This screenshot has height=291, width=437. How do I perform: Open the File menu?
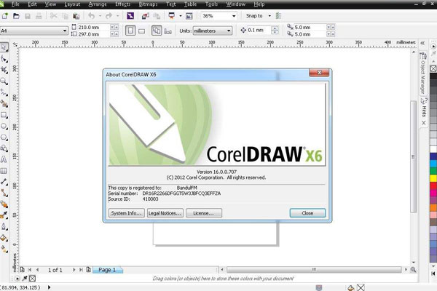(x=15, y=4)
